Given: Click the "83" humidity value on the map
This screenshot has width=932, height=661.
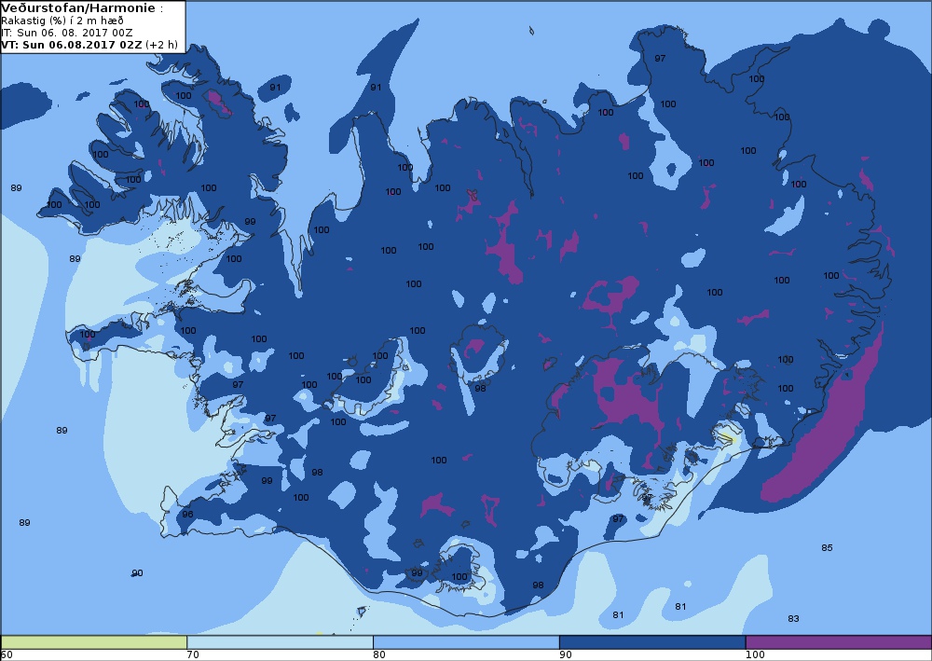Looking at the screenshot, I should tap(793, 619).
